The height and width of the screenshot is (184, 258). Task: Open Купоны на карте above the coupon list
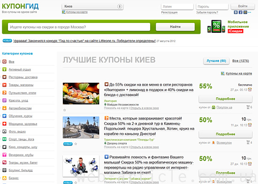tap(239, 74)
